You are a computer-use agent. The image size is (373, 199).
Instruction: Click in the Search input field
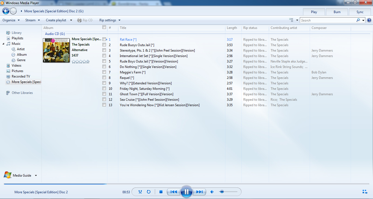click(328, 20)
